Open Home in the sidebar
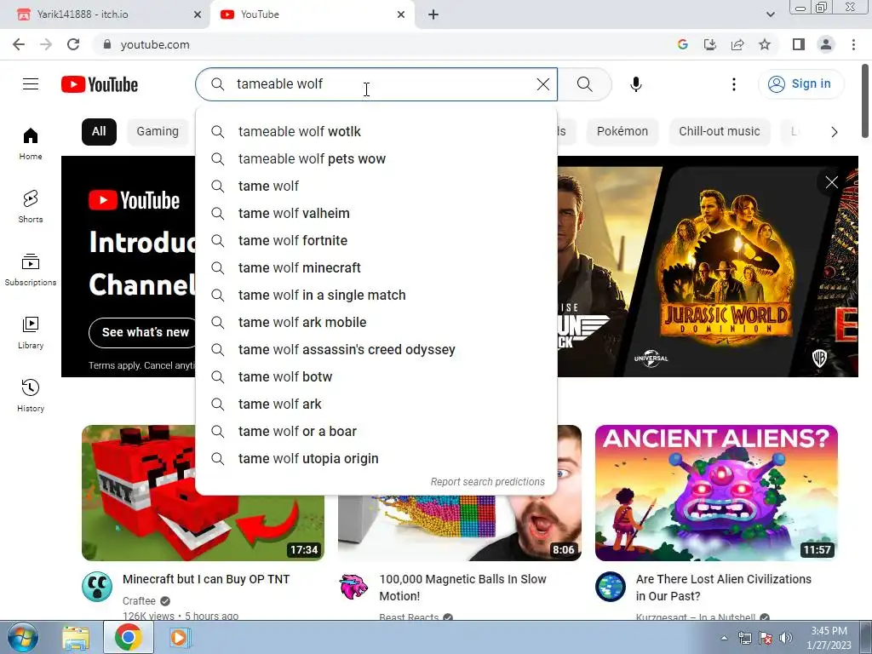This screenshot has height=654, width=872. point(31,144)
